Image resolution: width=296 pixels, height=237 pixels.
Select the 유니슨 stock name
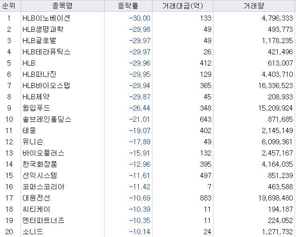tap(33, 142)
